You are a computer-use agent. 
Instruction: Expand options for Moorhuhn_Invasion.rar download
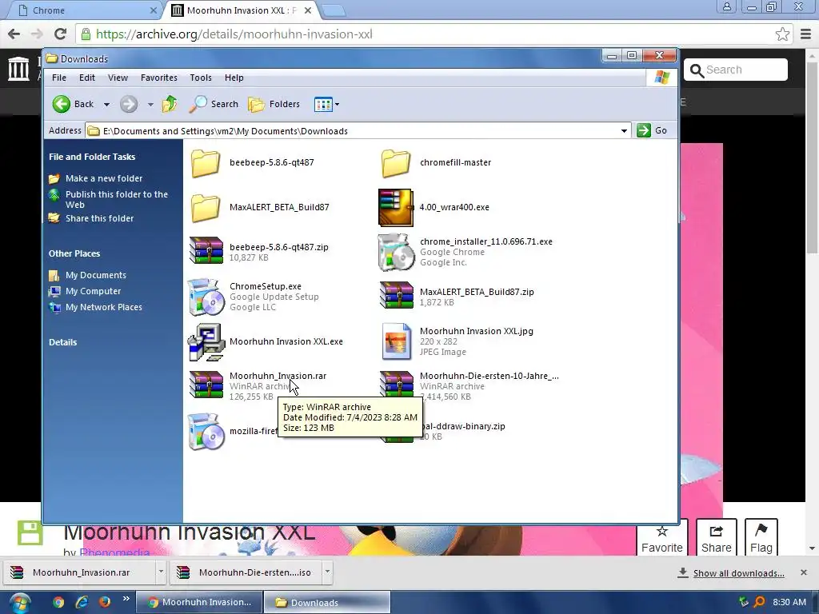[x=161, y=572]
